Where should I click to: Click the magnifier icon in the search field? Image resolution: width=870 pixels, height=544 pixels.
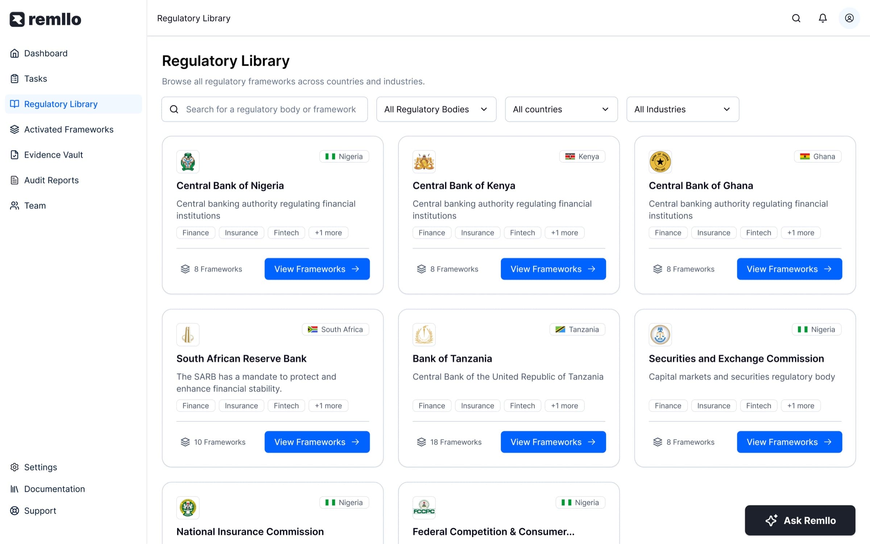tap(174, 109)
